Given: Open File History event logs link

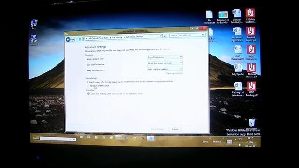Looking at the screenshot, I should coord(117,94).
